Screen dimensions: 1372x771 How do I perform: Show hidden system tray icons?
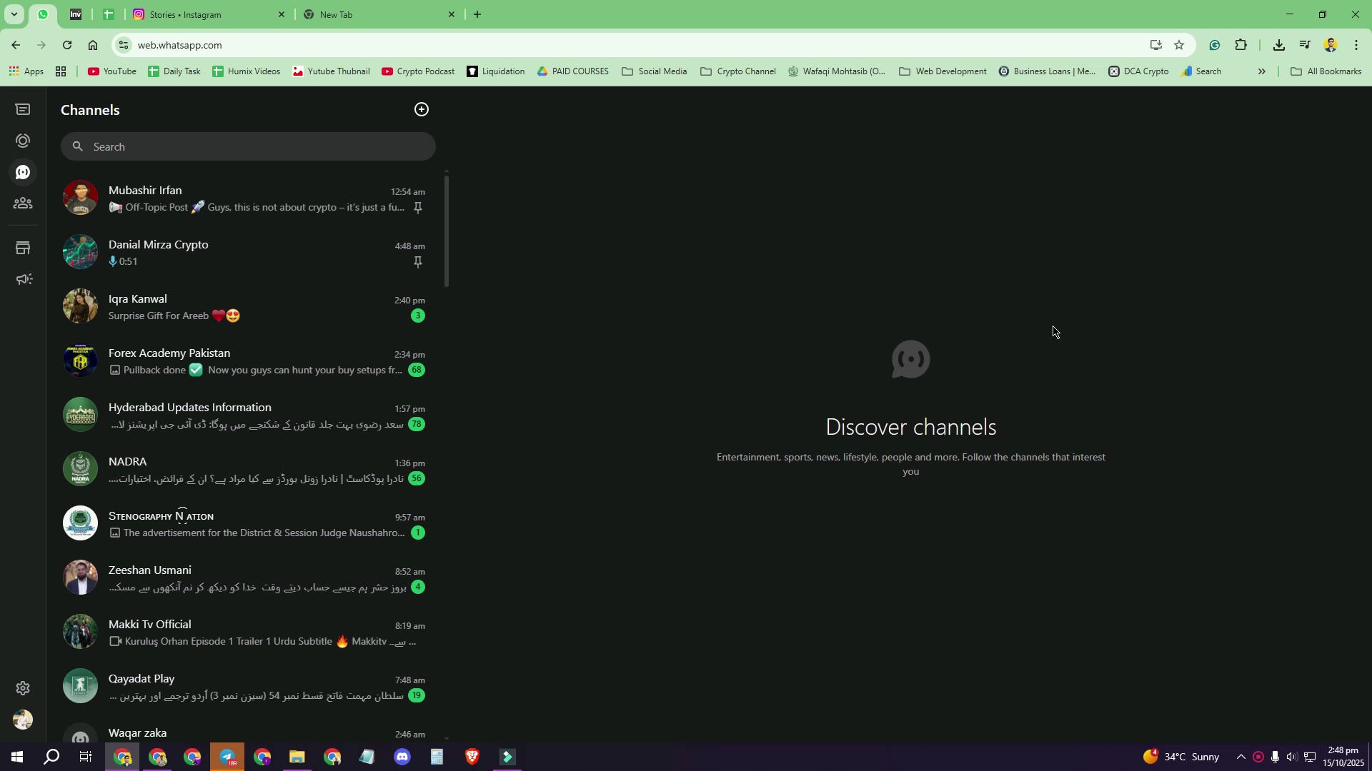[x=1241, y=757]
